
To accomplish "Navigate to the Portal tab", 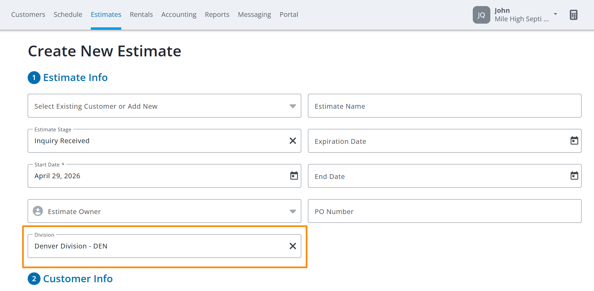I will (289, 15).
